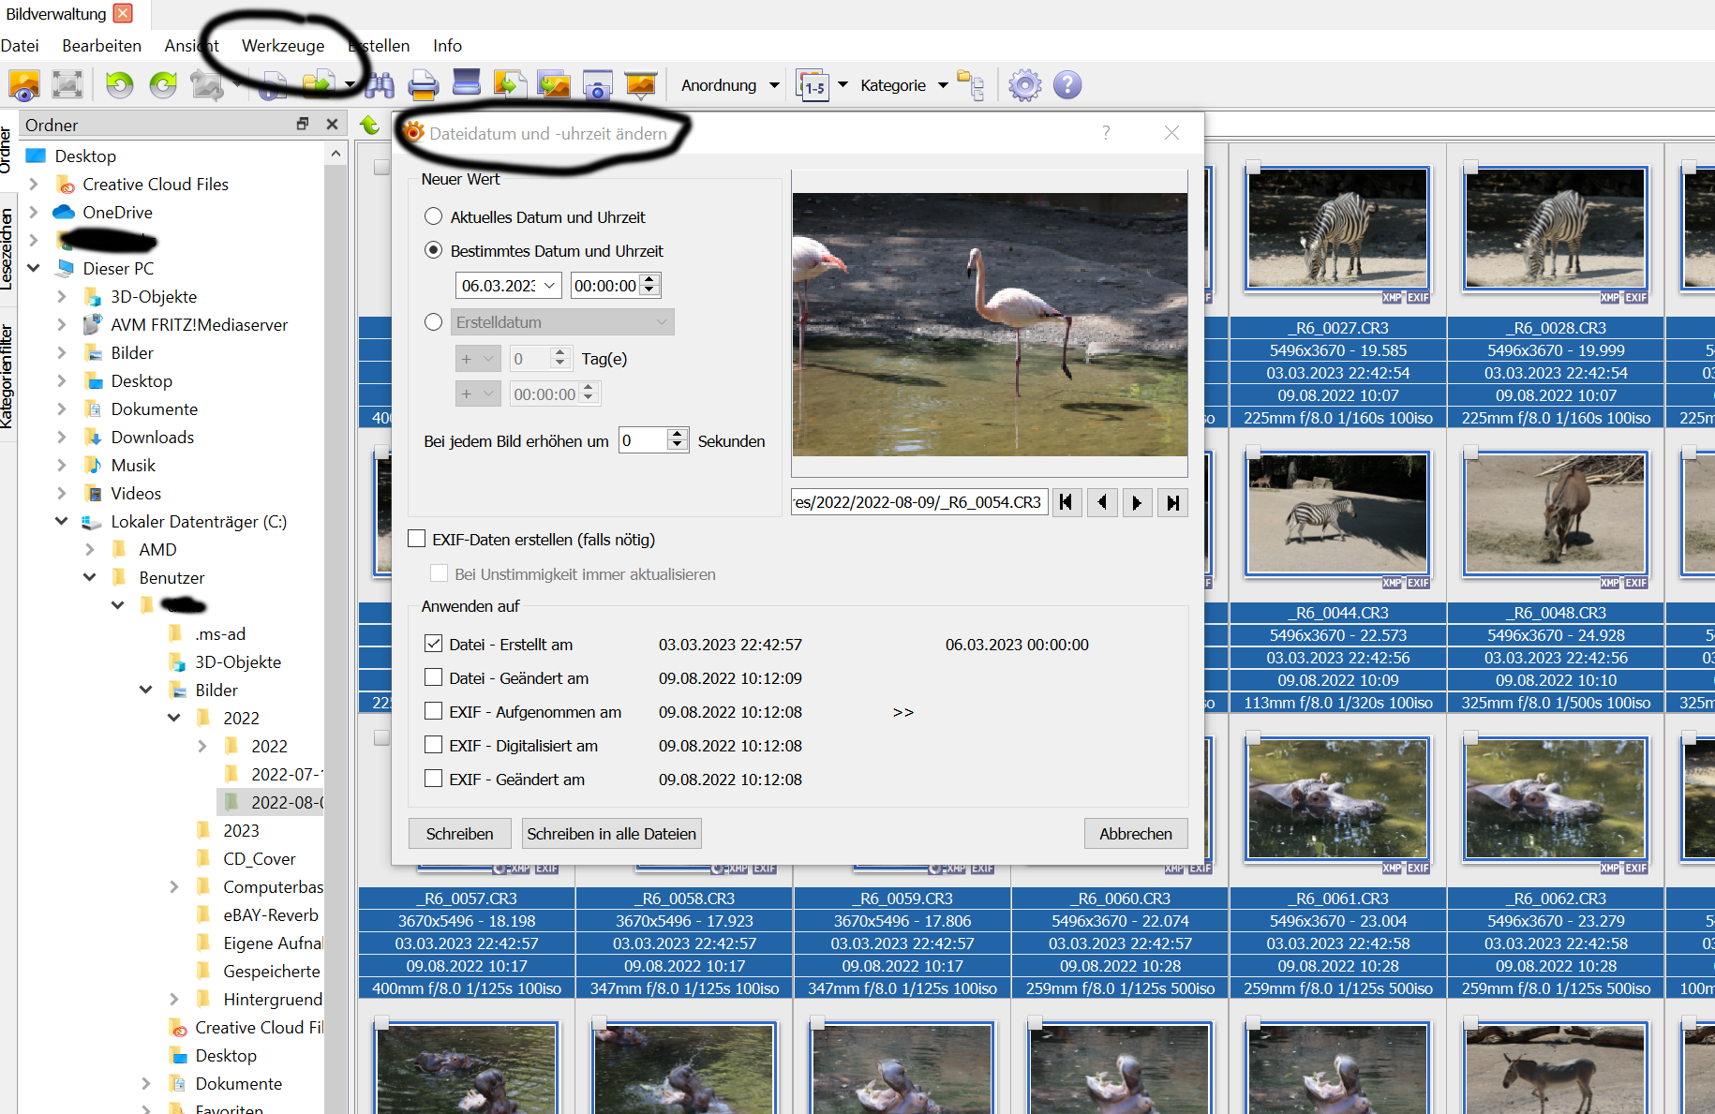Switch to the Kategorienfilter side tab
Viewport: 1715px width, 1114px height.
point(7,377)
